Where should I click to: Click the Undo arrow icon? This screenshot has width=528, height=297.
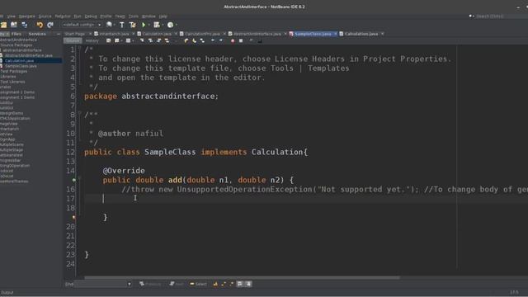pos(40,25)
